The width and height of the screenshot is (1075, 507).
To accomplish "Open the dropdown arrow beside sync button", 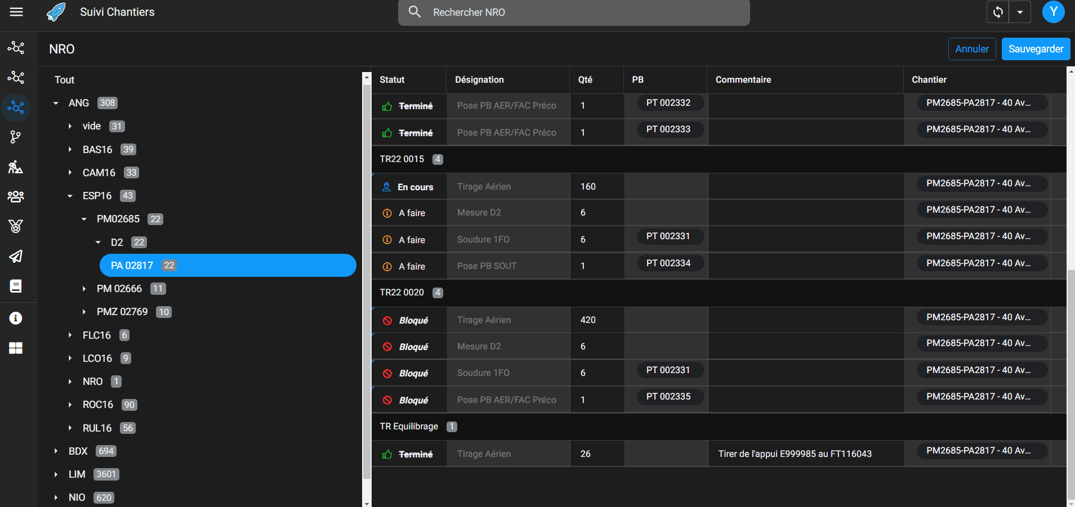I will pos(1020,12).
